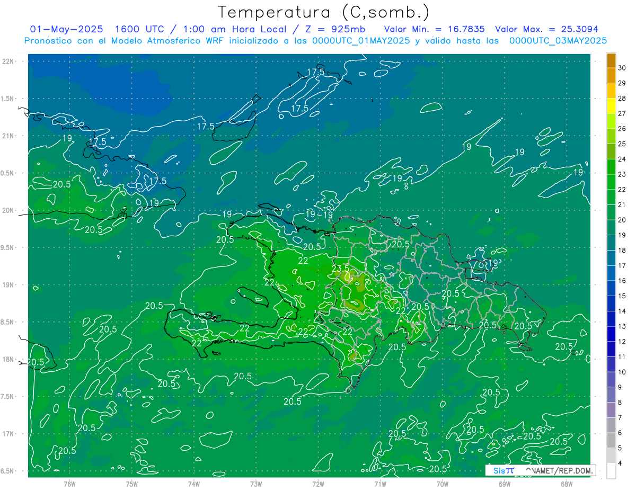This screenshot has height=491, width=636.
Task: Click the "1.5N" latitude axis label
Action: click(8, 99)
